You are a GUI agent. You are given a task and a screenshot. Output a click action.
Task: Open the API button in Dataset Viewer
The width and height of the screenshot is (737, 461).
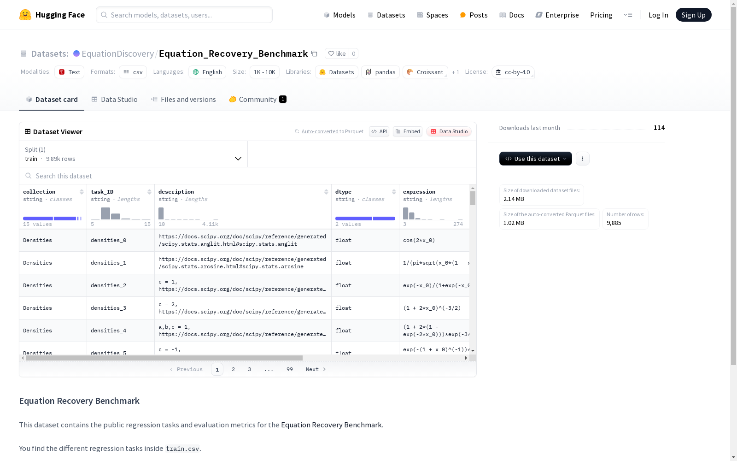click(379, 131)
